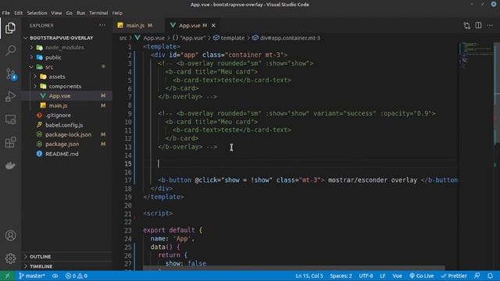Click UTF-8 encoding selector
500x281 pixels.
pos(366,276)
